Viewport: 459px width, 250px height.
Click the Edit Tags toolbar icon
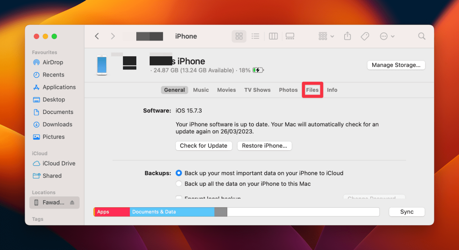(x=365, y=36)
